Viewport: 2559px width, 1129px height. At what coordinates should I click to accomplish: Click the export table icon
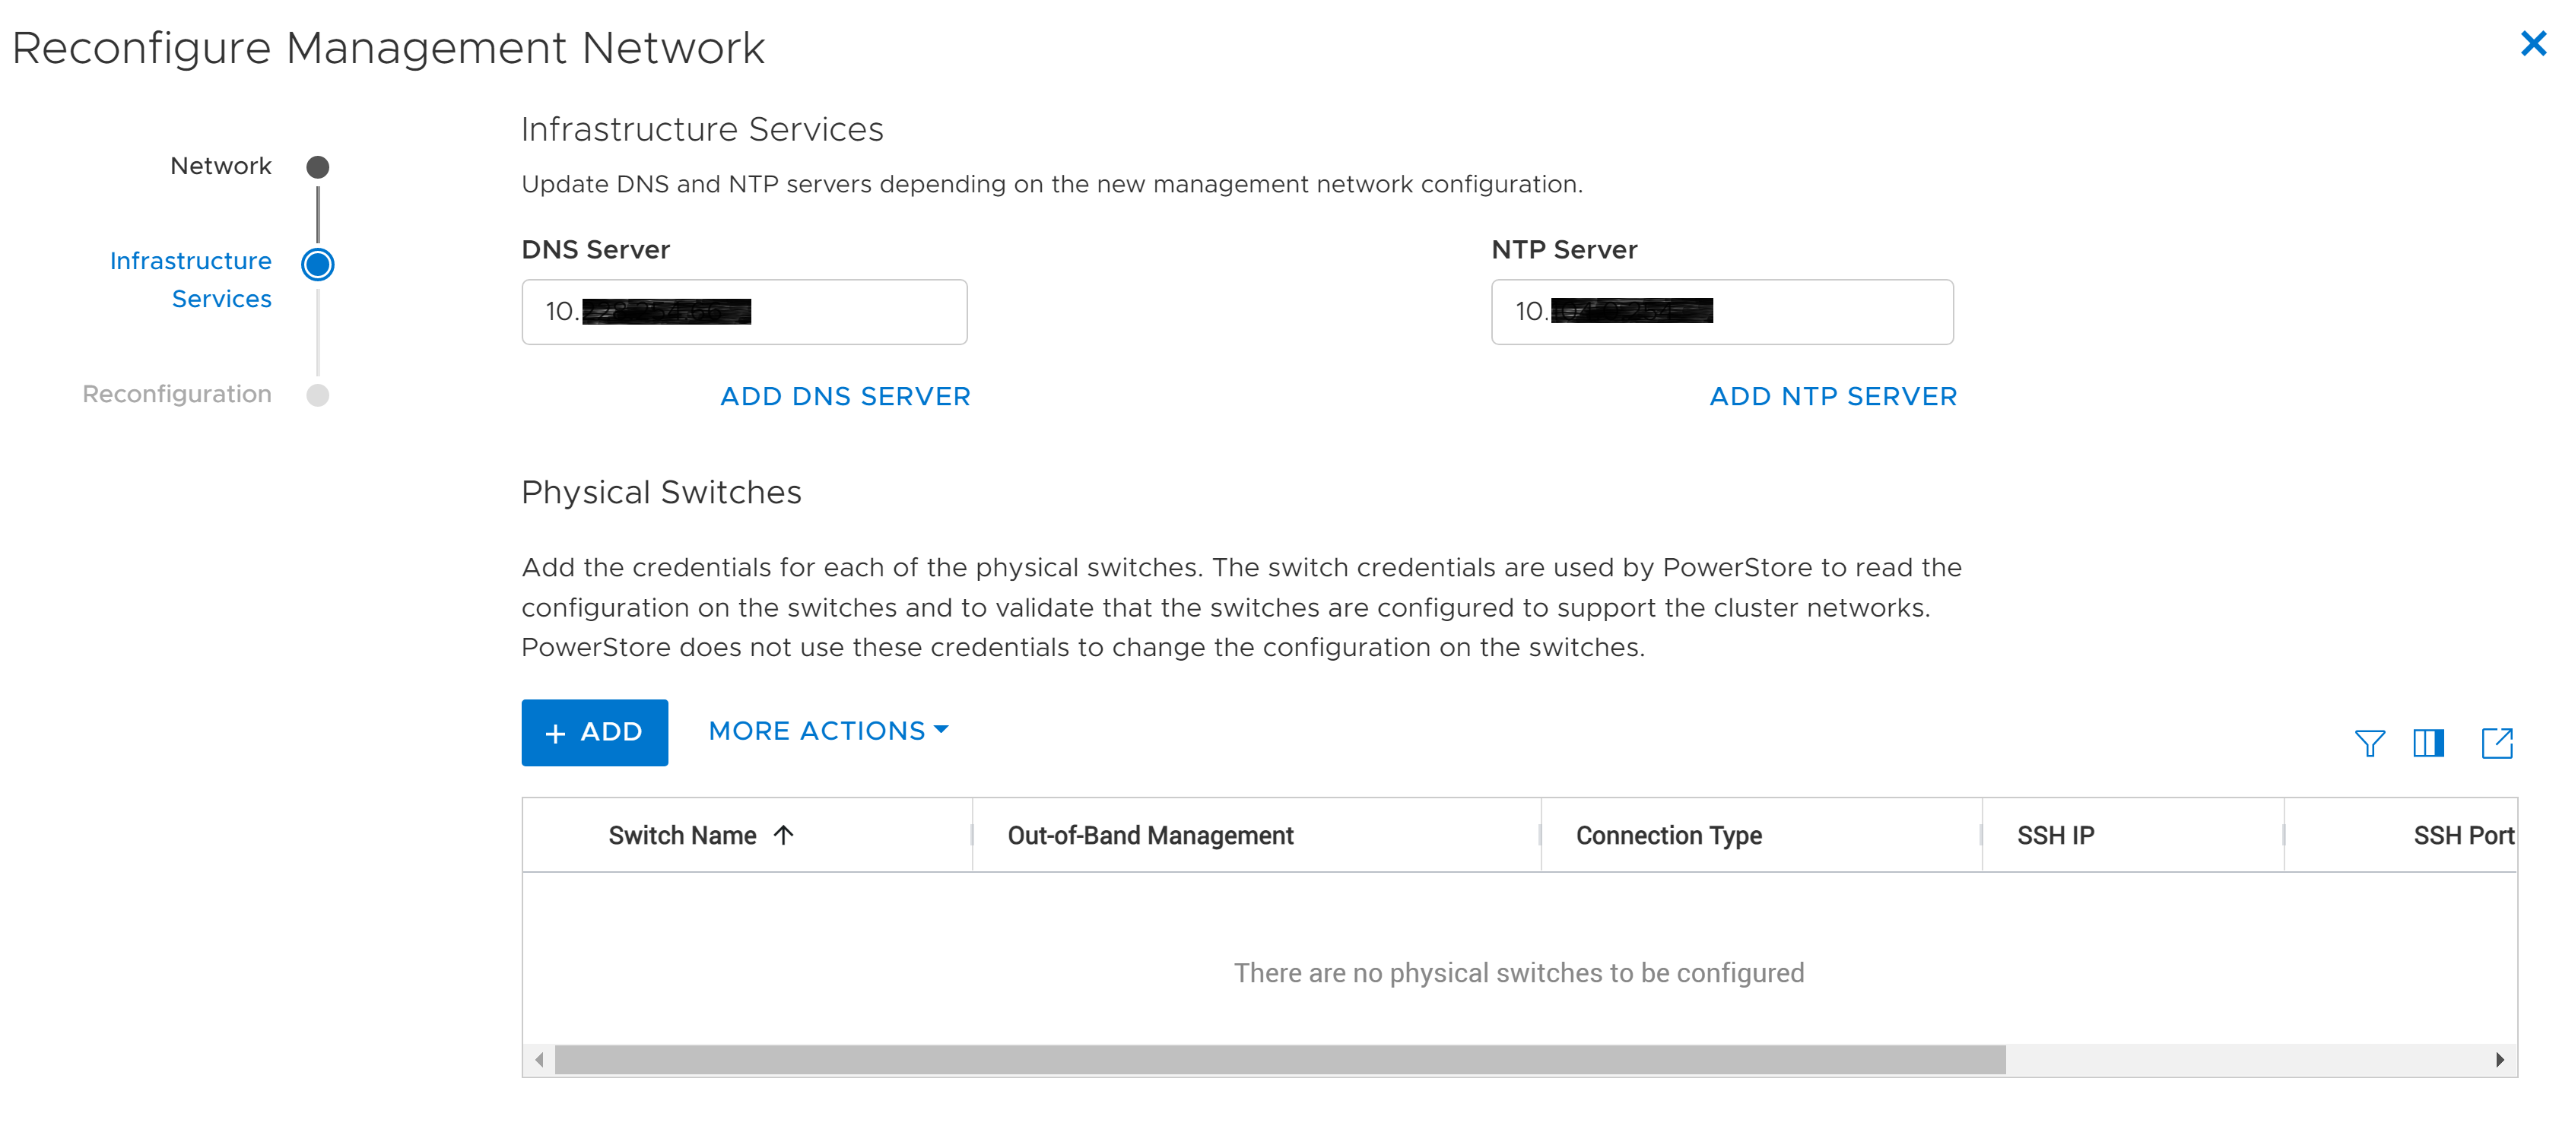(2497, 743)
